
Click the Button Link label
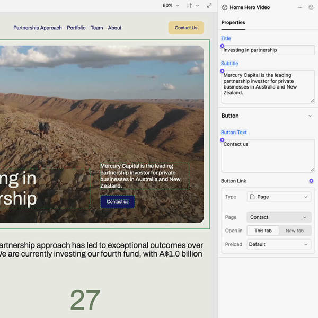[233, 181]
